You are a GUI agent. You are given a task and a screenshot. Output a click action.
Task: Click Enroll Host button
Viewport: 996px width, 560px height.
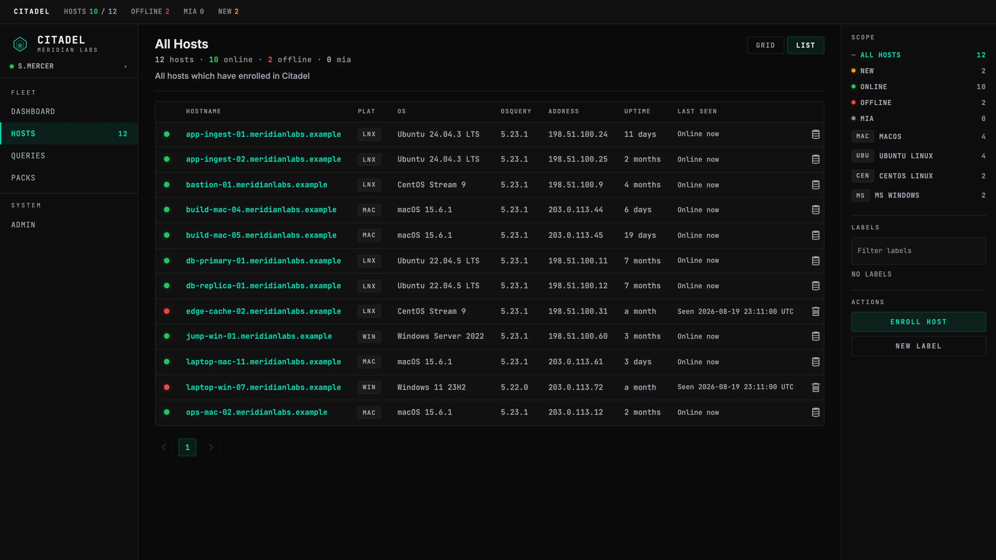pyautogui.click(x=918, y=322)
